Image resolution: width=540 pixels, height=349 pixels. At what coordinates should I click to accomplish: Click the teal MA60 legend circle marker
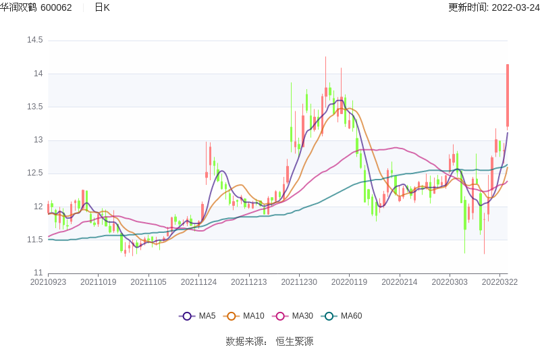(x=329, y=316)
